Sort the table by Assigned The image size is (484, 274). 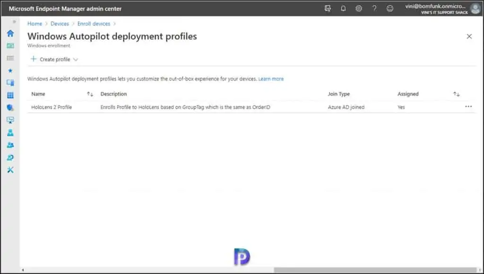click(x=456, y=94)
